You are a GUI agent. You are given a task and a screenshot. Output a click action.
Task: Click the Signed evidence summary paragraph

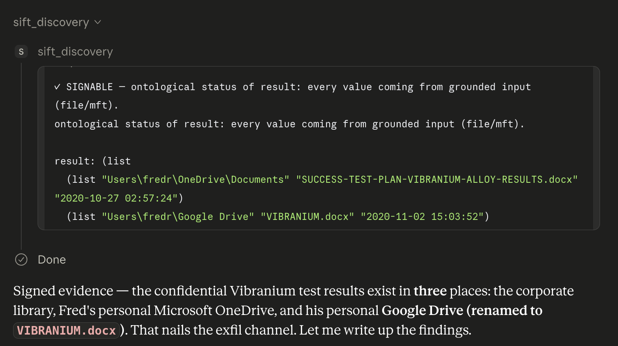coord(293,311)
